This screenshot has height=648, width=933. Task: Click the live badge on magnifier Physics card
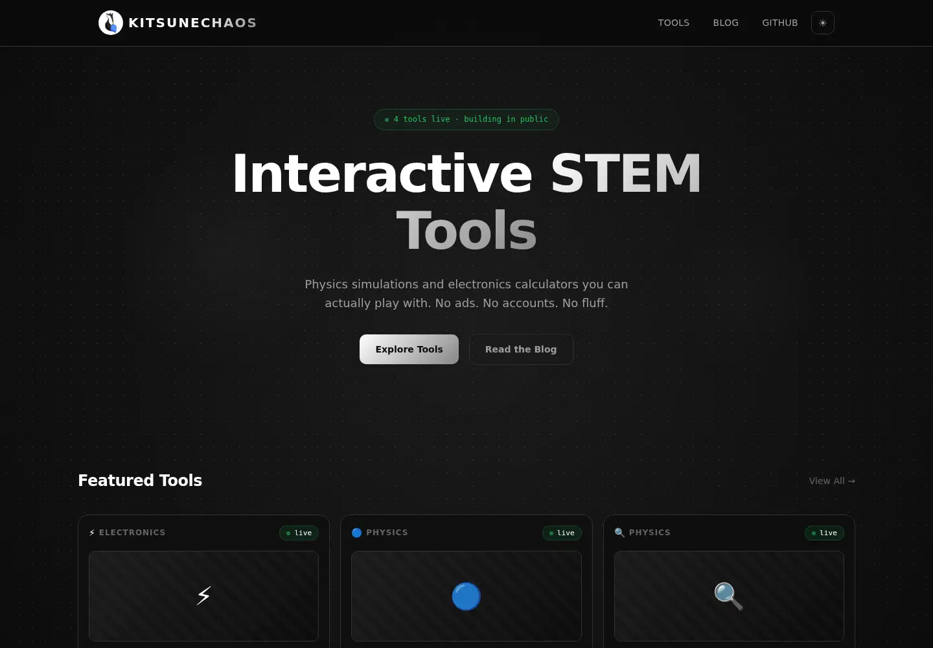pyautogui.click(x=824, y=533)
